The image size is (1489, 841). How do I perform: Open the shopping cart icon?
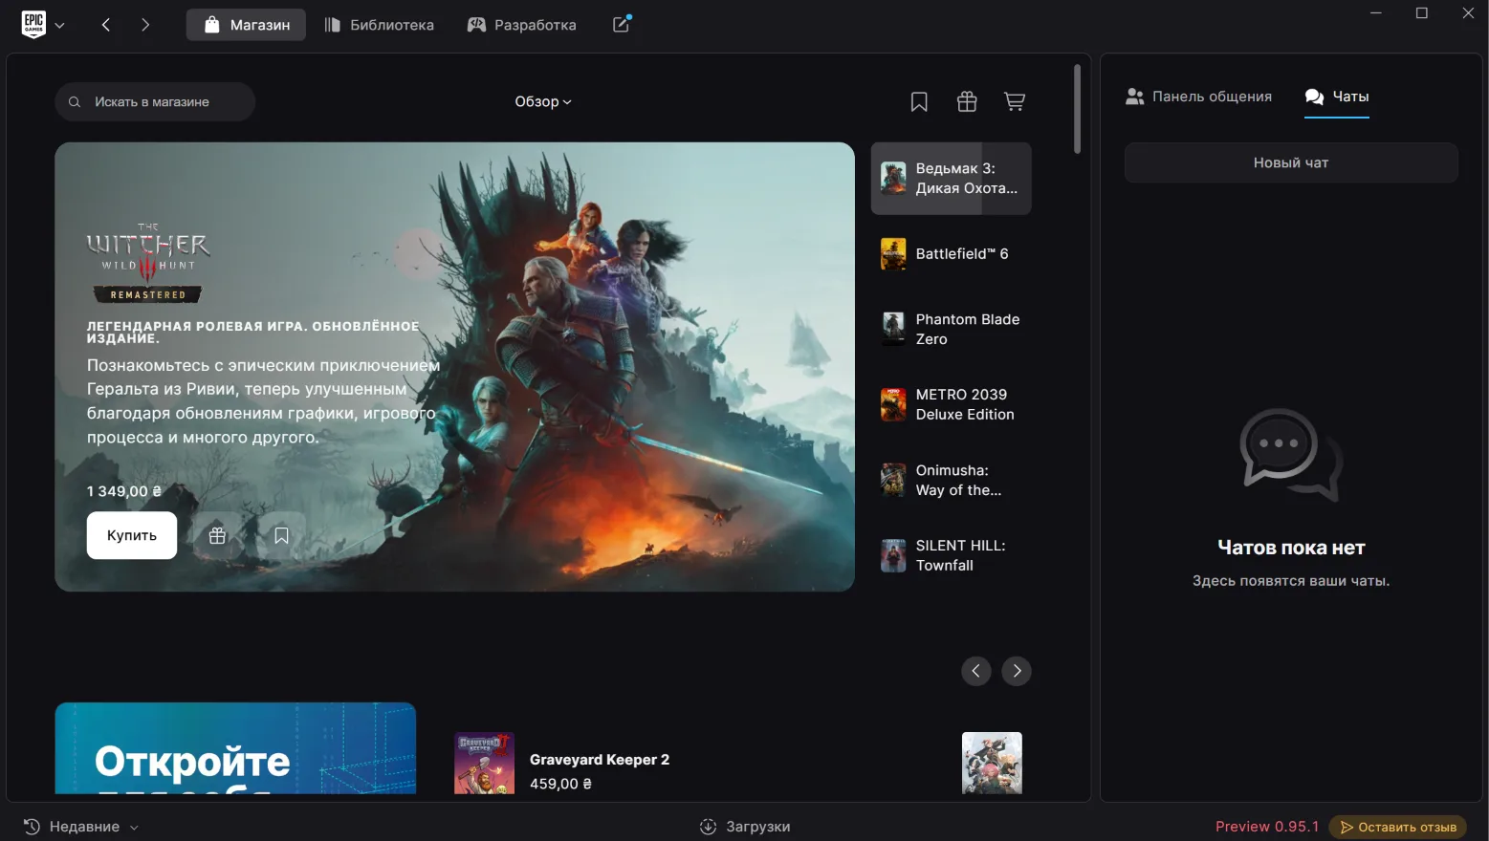point(1015,101)
